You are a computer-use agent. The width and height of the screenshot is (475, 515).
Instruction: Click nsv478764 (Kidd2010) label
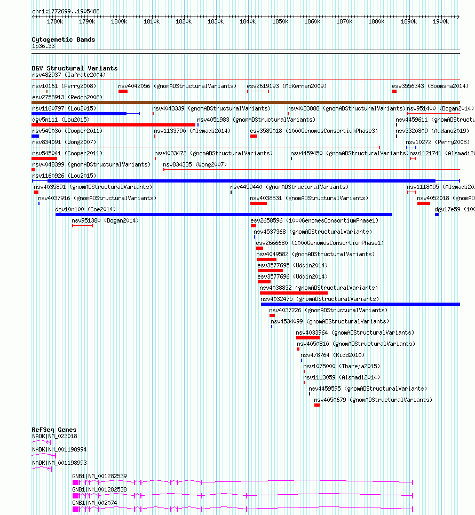click(332, 355)
